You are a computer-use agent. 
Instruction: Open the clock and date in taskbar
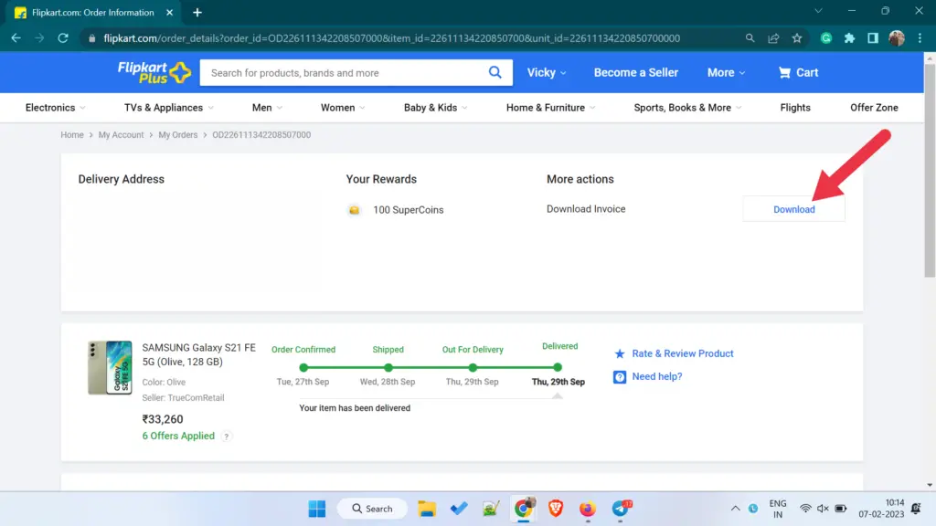[881, 509]
